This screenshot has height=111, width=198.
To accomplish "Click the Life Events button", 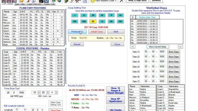I will tap(115, 109).
